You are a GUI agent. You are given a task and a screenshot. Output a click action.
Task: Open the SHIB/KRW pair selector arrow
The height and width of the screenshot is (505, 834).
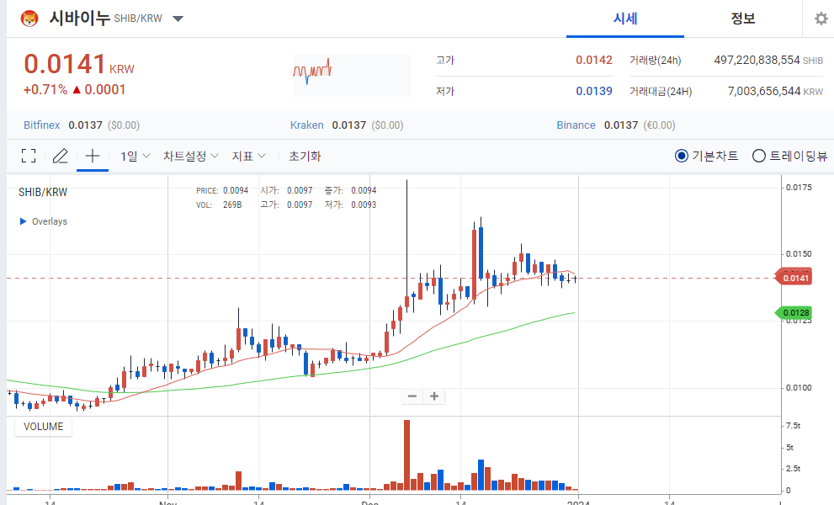[178, 18]
